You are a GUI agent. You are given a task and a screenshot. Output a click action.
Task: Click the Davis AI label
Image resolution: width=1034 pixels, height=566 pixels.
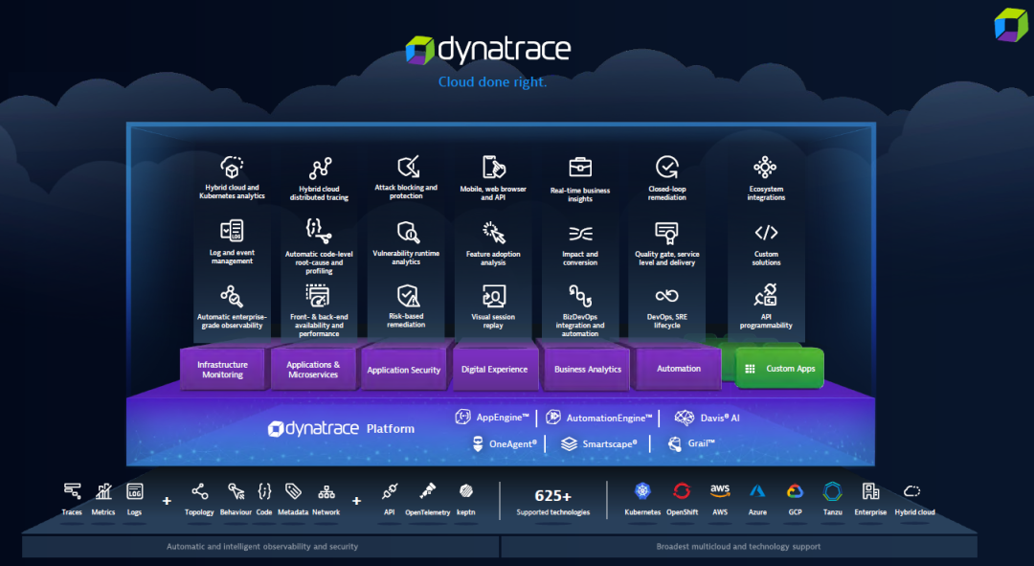click(x=708, y=418)
